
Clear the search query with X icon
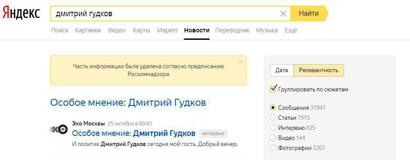coord(283,14)
